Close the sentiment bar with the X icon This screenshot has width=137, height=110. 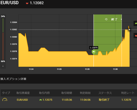(x=3, y=66)
